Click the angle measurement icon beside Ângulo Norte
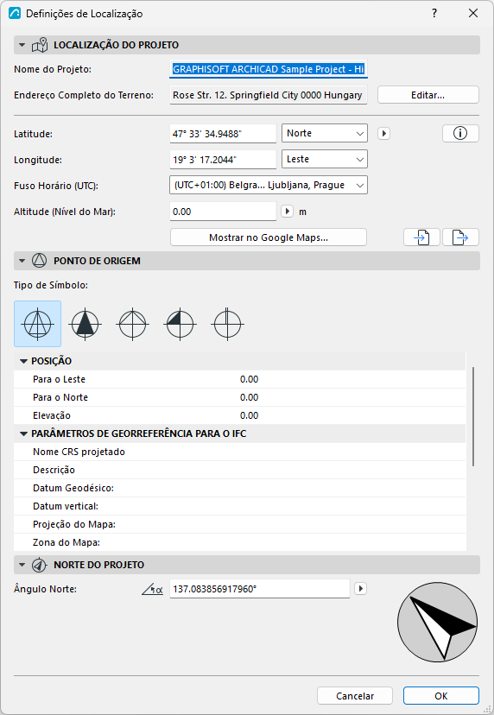The width and height of the screenshot is (494, 715). click(153, 589)
